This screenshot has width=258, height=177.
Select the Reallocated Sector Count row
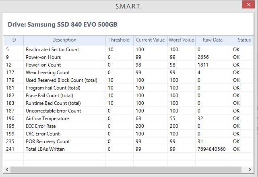[x=128, y=50]
